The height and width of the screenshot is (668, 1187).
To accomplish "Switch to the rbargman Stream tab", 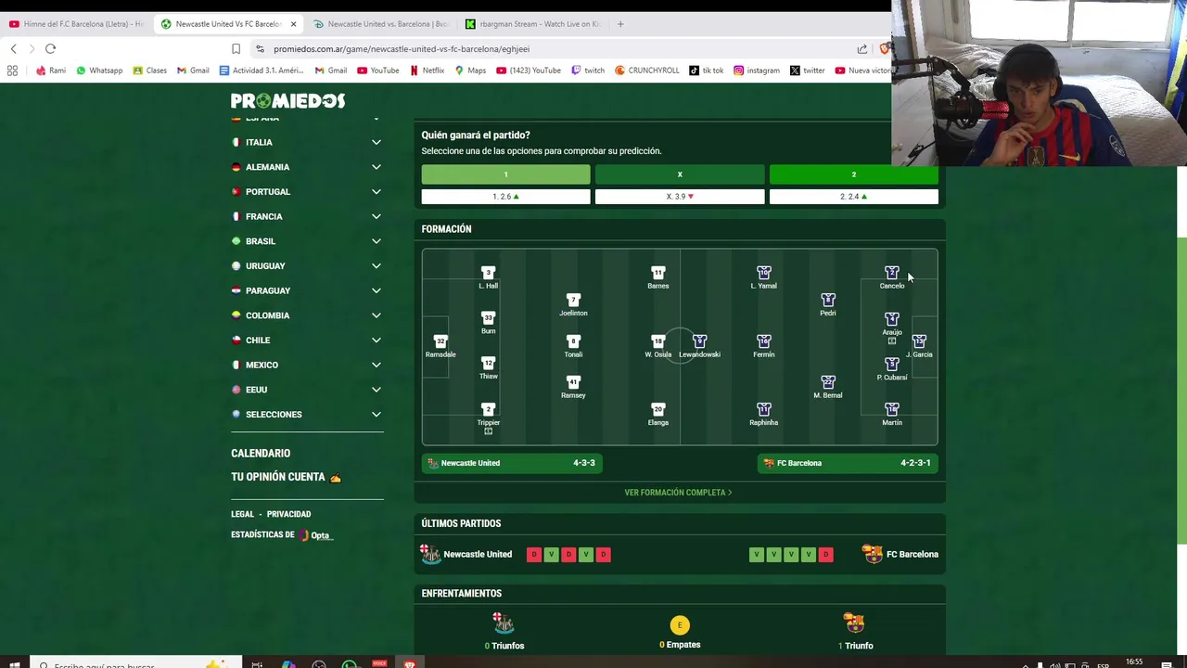I will click(x=533, y=24).
